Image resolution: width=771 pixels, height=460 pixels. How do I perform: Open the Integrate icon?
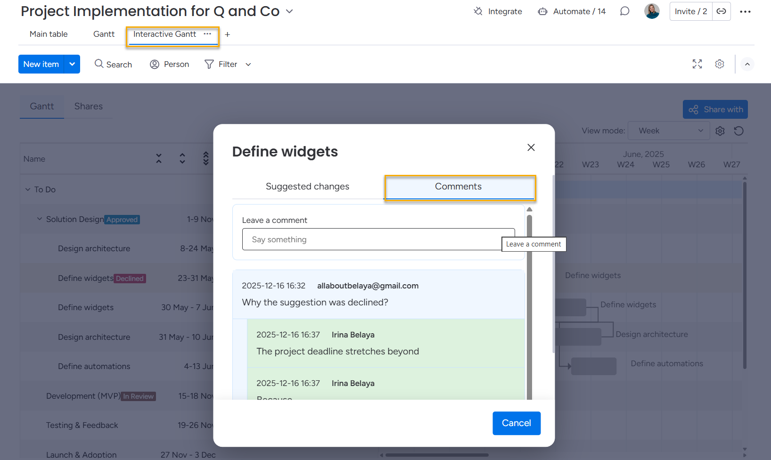(x=478, y=11)
